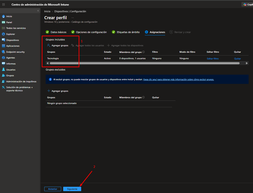Switch to Opciones de configuración tab

click(89, 32)
